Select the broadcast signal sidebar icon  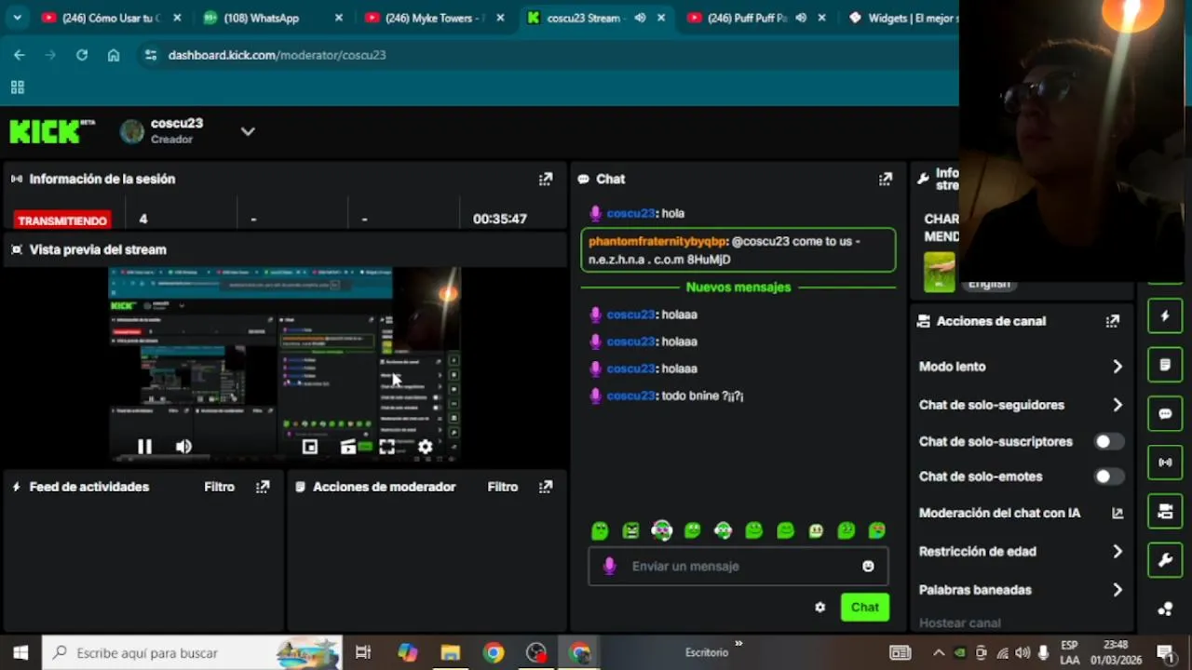coord(1165,462)
